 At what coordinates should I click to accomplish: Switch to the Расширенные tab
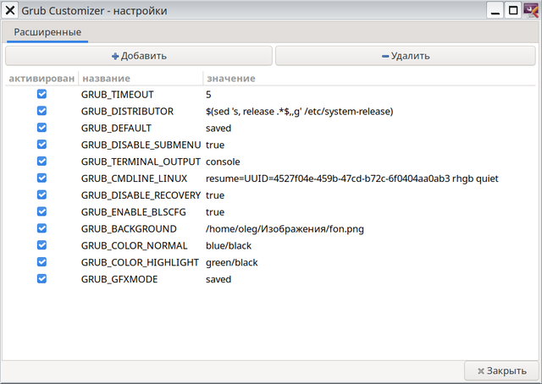[47, 32]
